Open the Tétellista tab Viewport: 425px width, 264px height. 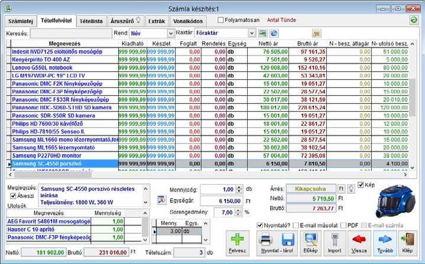[x=91, y=21]
